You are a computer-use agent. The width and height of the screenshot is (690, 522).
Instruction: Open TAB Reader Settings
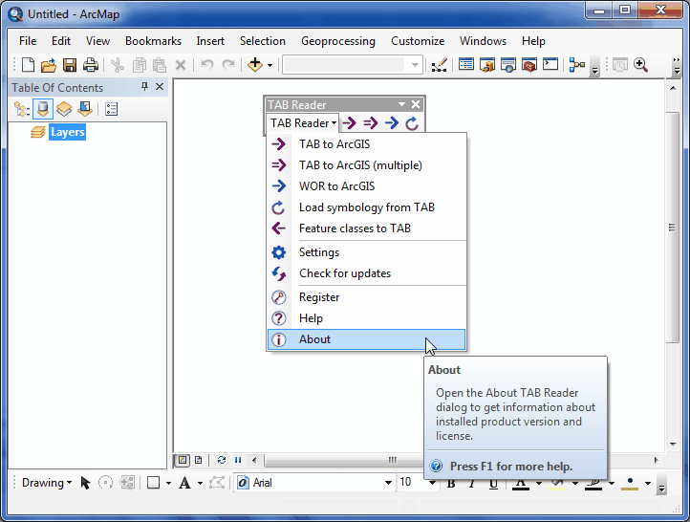[x=366, y=252]
